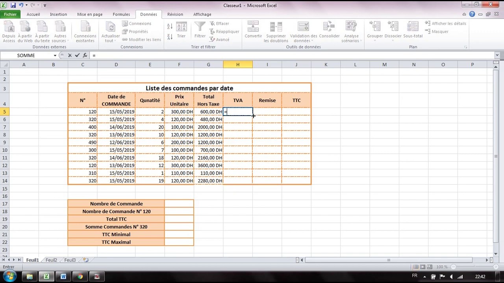Open File Explorer from taskbar
The width and height of the screenshot is (504, 283).
click(x=30, y=277)
